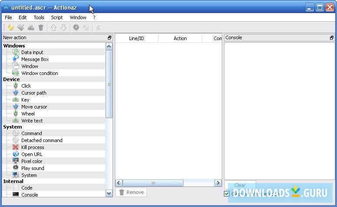Click the horizontal scrollbar thumb of script table

point(153,183)
